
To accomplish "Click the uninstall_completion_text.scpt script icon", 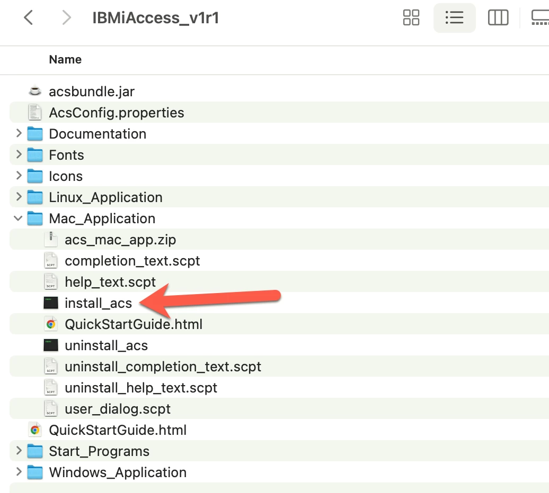I will click(51, 366).
